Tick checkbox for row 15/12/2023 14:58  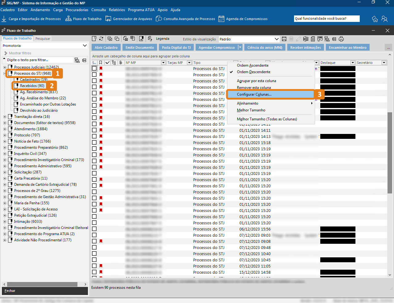coord(94,272)
